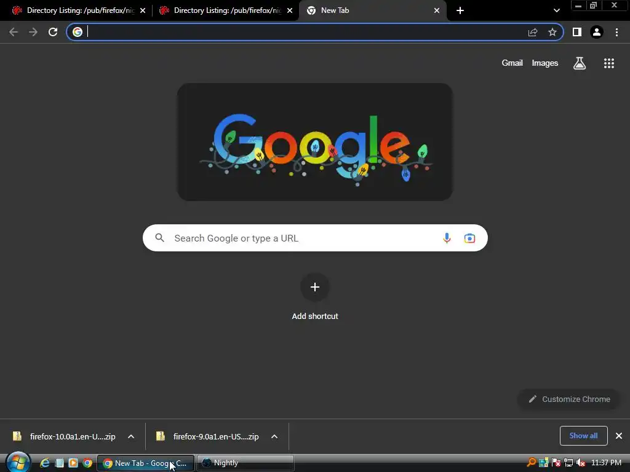Open Search Labs flask icon
The image size is (630, 472).
[x=580, y=63]
